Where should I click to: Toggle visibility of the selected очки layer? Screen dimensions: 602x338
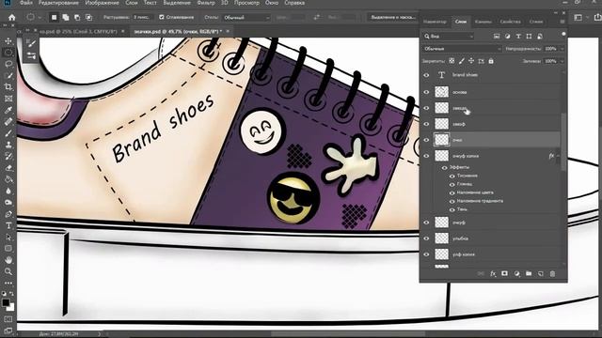tap(426, 140)
